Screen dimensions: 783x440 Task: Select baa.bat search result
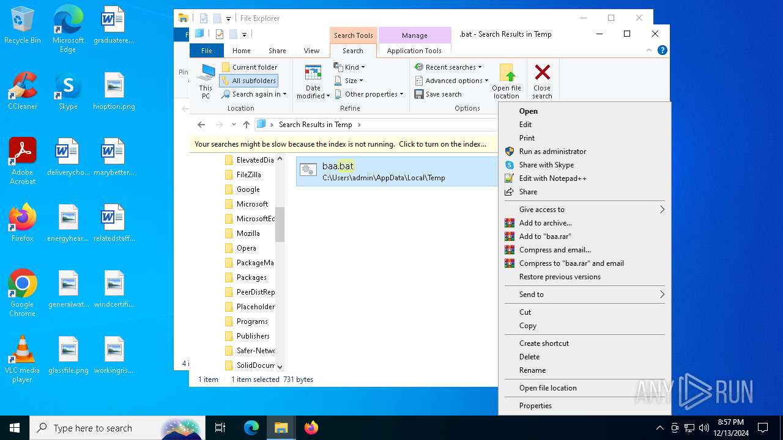pos(397,171)
